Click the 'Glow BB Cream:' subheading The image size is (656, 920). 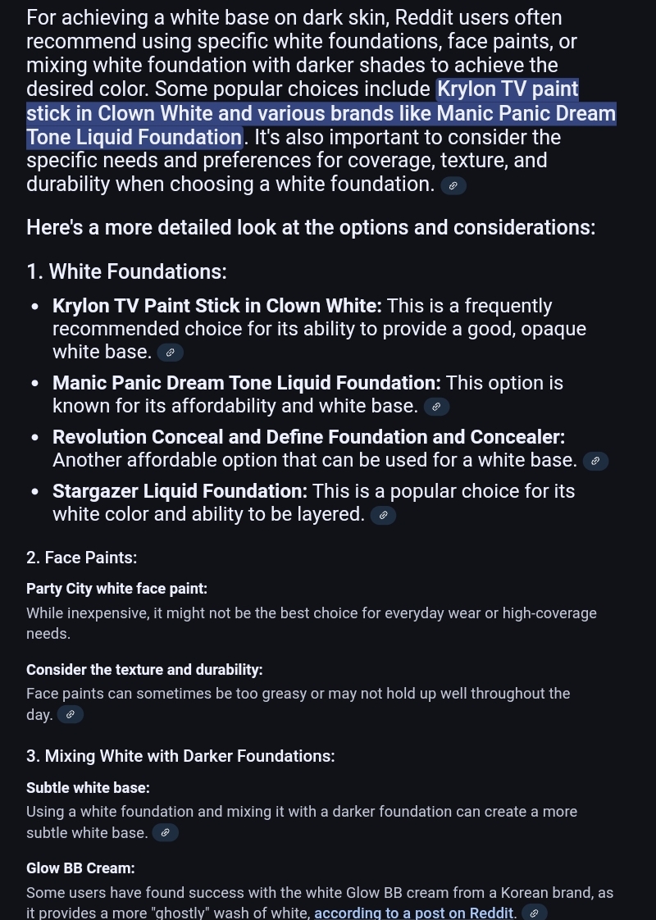[x=80, y=868]
